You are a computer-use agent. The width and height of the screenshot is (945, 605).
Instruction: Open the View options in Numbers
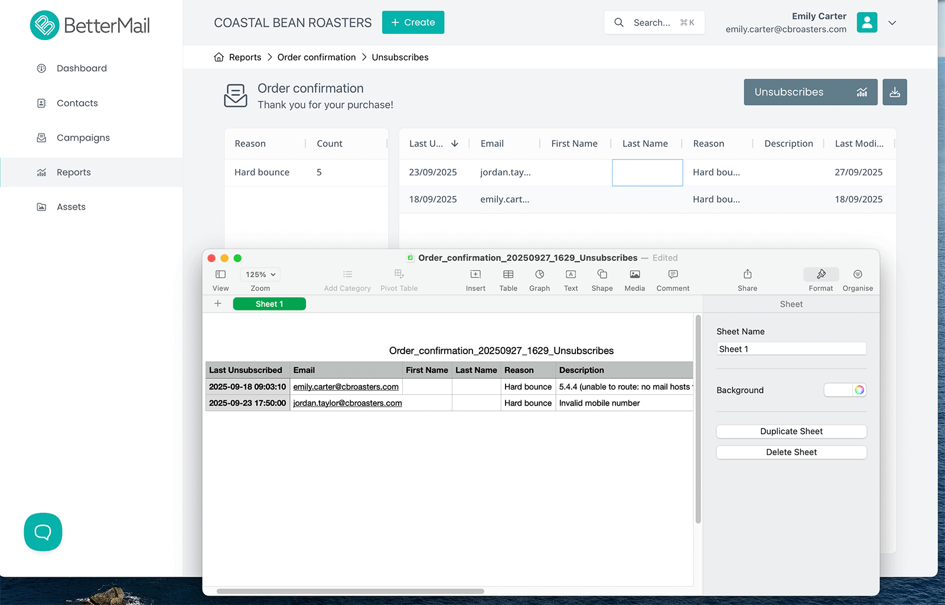point(220,274)
